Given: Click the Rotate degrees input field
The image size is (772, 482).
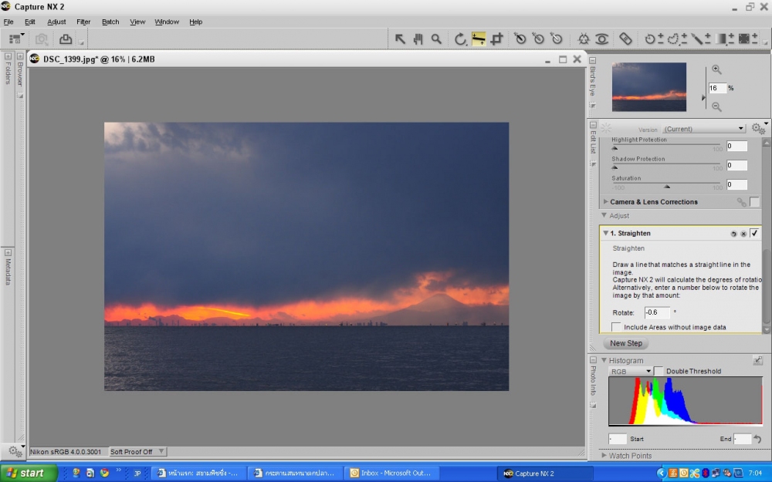Looking at the screenshot, I should click(657, 312).
